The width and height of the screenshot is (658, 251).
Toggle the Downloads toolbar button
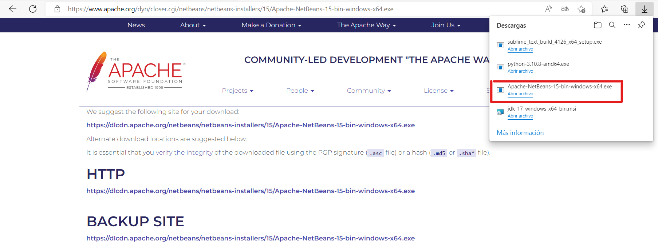pyautogui.click(x=645, y=9)
